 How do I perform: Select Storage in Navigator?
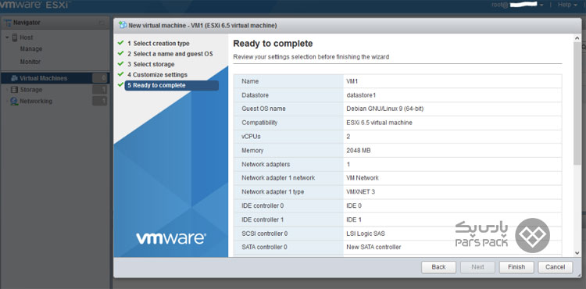pyautogui.click(x=31, y=90)
